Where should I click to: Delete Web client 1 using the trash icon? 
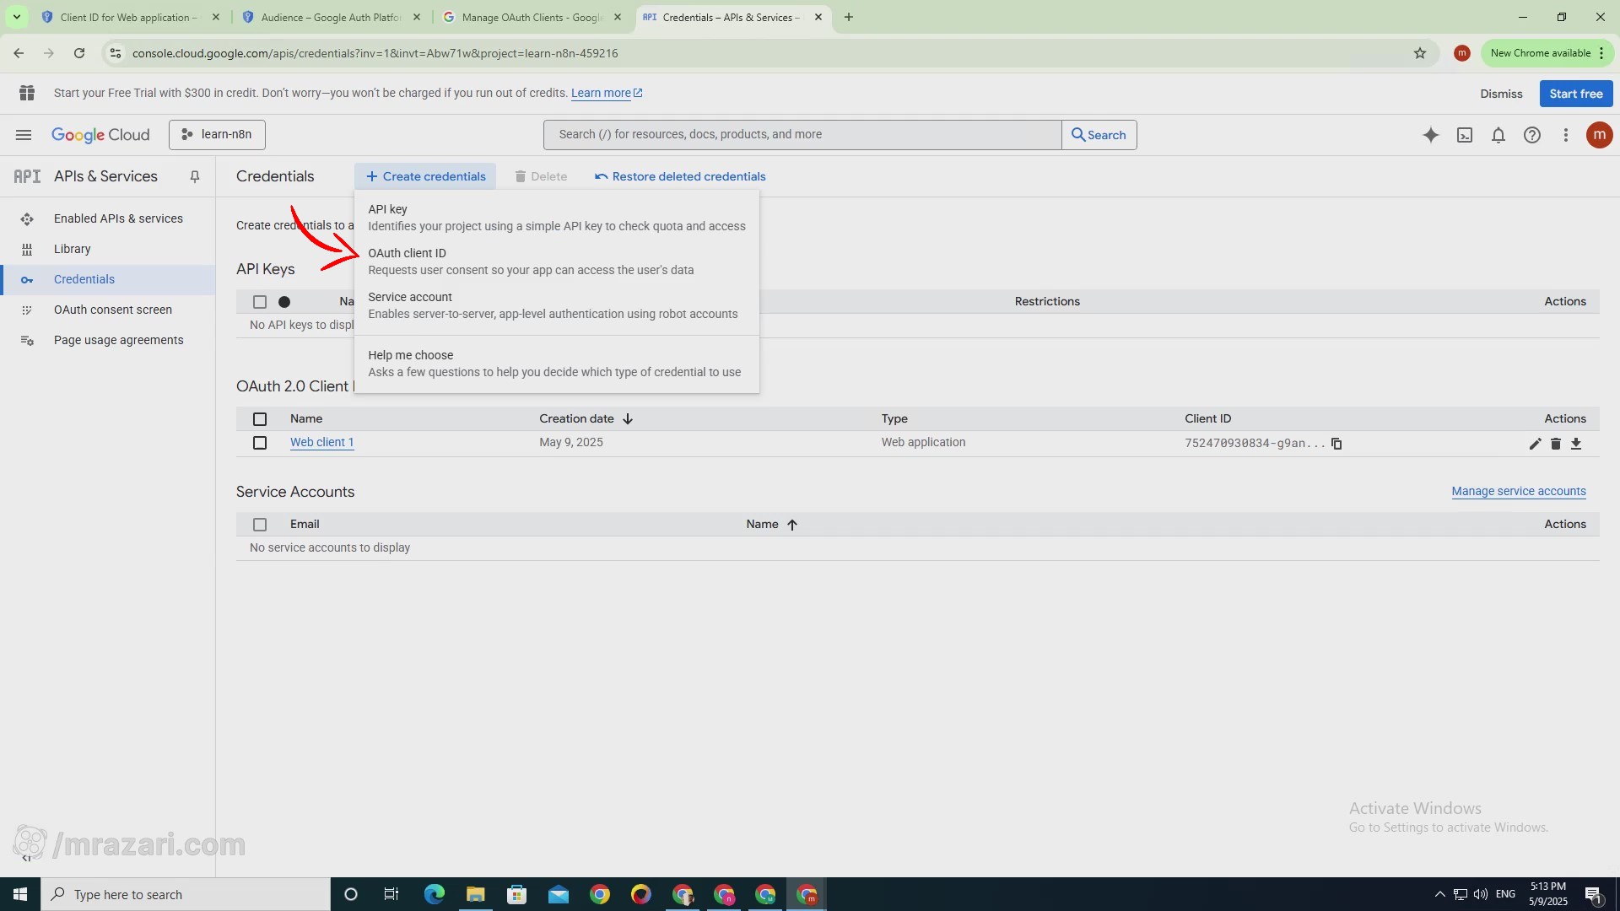tap(1555, 444)
